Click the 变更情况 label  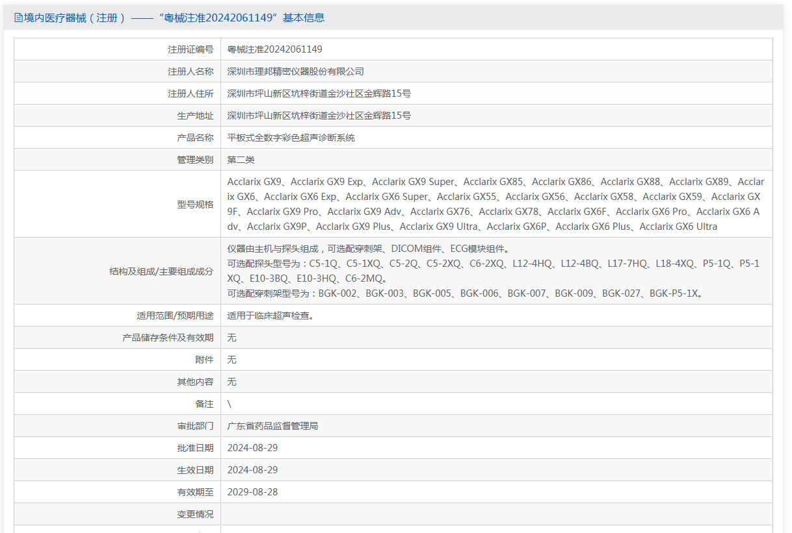pyautogui.click(x=195, y=514)
